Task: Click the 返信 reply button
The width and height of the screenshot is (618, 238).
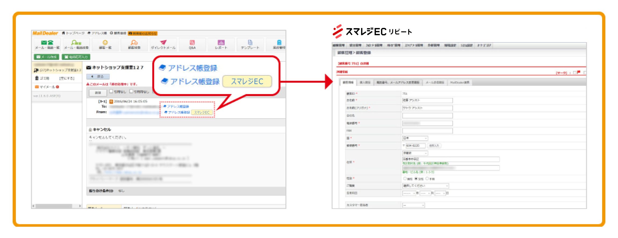Action: (x=98, y=93)
